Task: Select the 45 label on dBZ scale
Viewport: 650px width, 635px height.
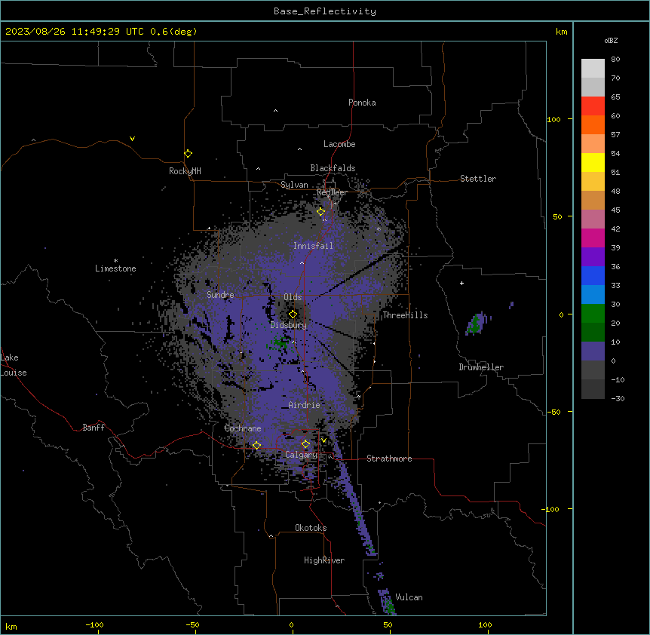Action: (x=615, y=210)
